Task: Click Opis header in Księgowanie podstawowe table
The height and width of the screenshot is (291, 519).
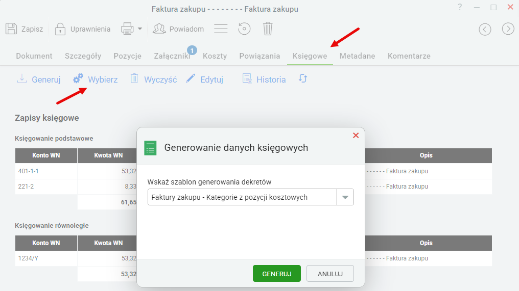Action: click(x=426, y=155)
